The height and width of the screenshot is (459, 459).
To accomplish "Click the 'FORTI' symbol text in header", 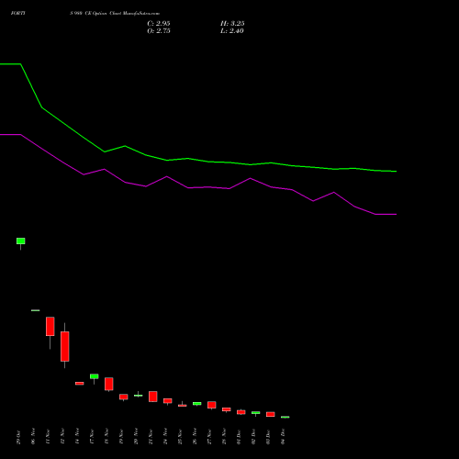I will 18,14.
